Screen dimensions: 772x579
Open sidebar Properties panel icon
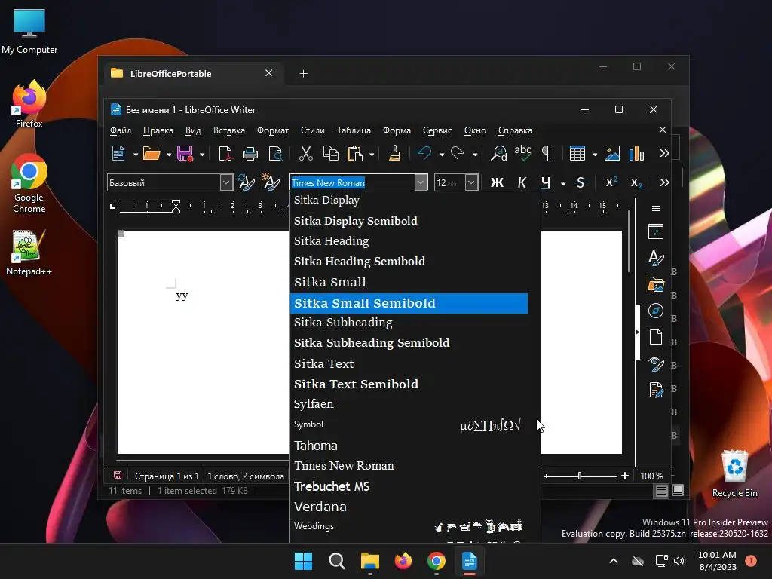pyautogui.click(x=656, y=231)
